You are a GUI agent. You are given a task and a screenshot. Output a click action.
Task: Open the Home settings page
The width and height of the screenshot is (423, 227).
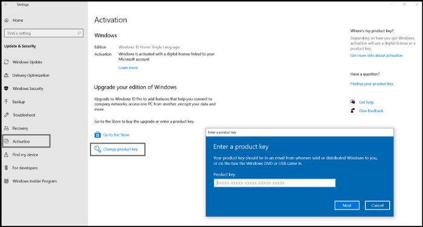18,20
